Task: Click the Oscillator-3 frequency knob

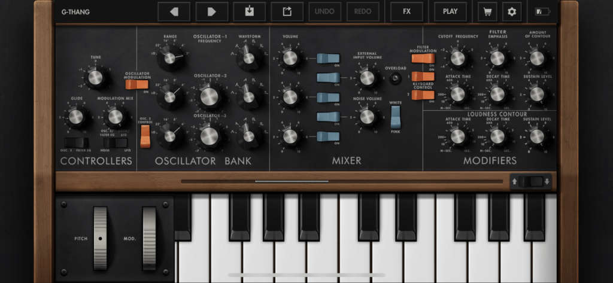Action: point(210,136)
